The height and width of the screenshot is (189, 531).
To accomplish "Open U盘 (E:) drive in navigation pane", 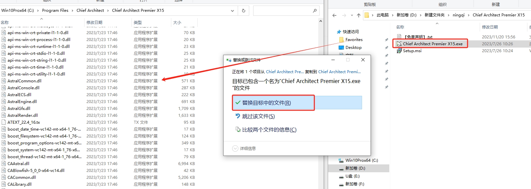I will (352, 176).
